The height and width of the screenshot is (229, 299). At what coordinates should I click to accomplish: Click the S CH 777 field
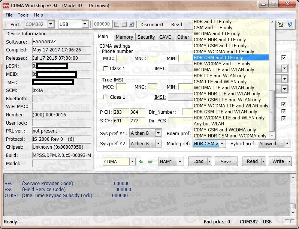pos(138,121)
